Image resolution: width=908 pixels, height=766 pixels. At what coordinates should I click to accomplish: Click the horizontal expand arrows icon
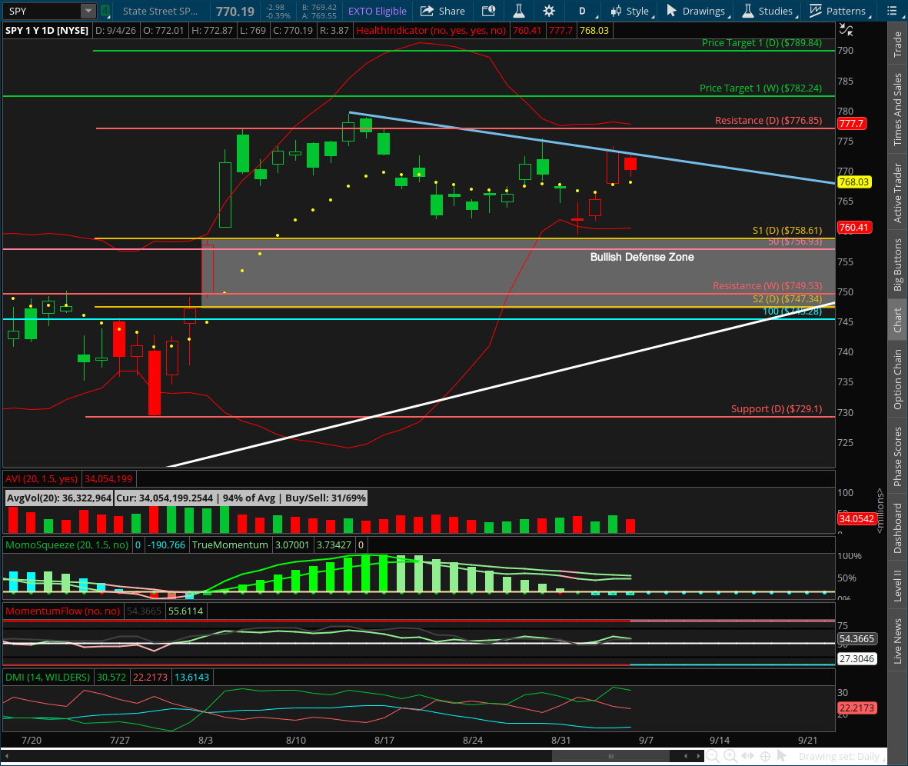(x=747, y=756)
